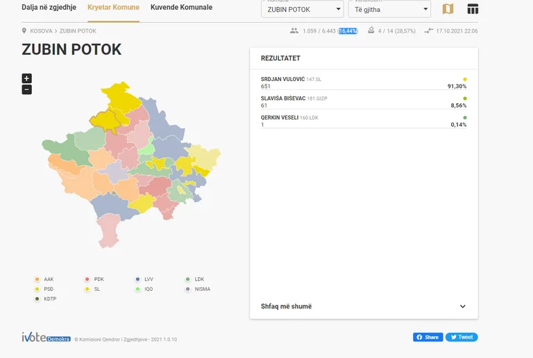Screen dimensions: 533x358
Task: Click the NISMA legend color dot
Action: point(187,289)
